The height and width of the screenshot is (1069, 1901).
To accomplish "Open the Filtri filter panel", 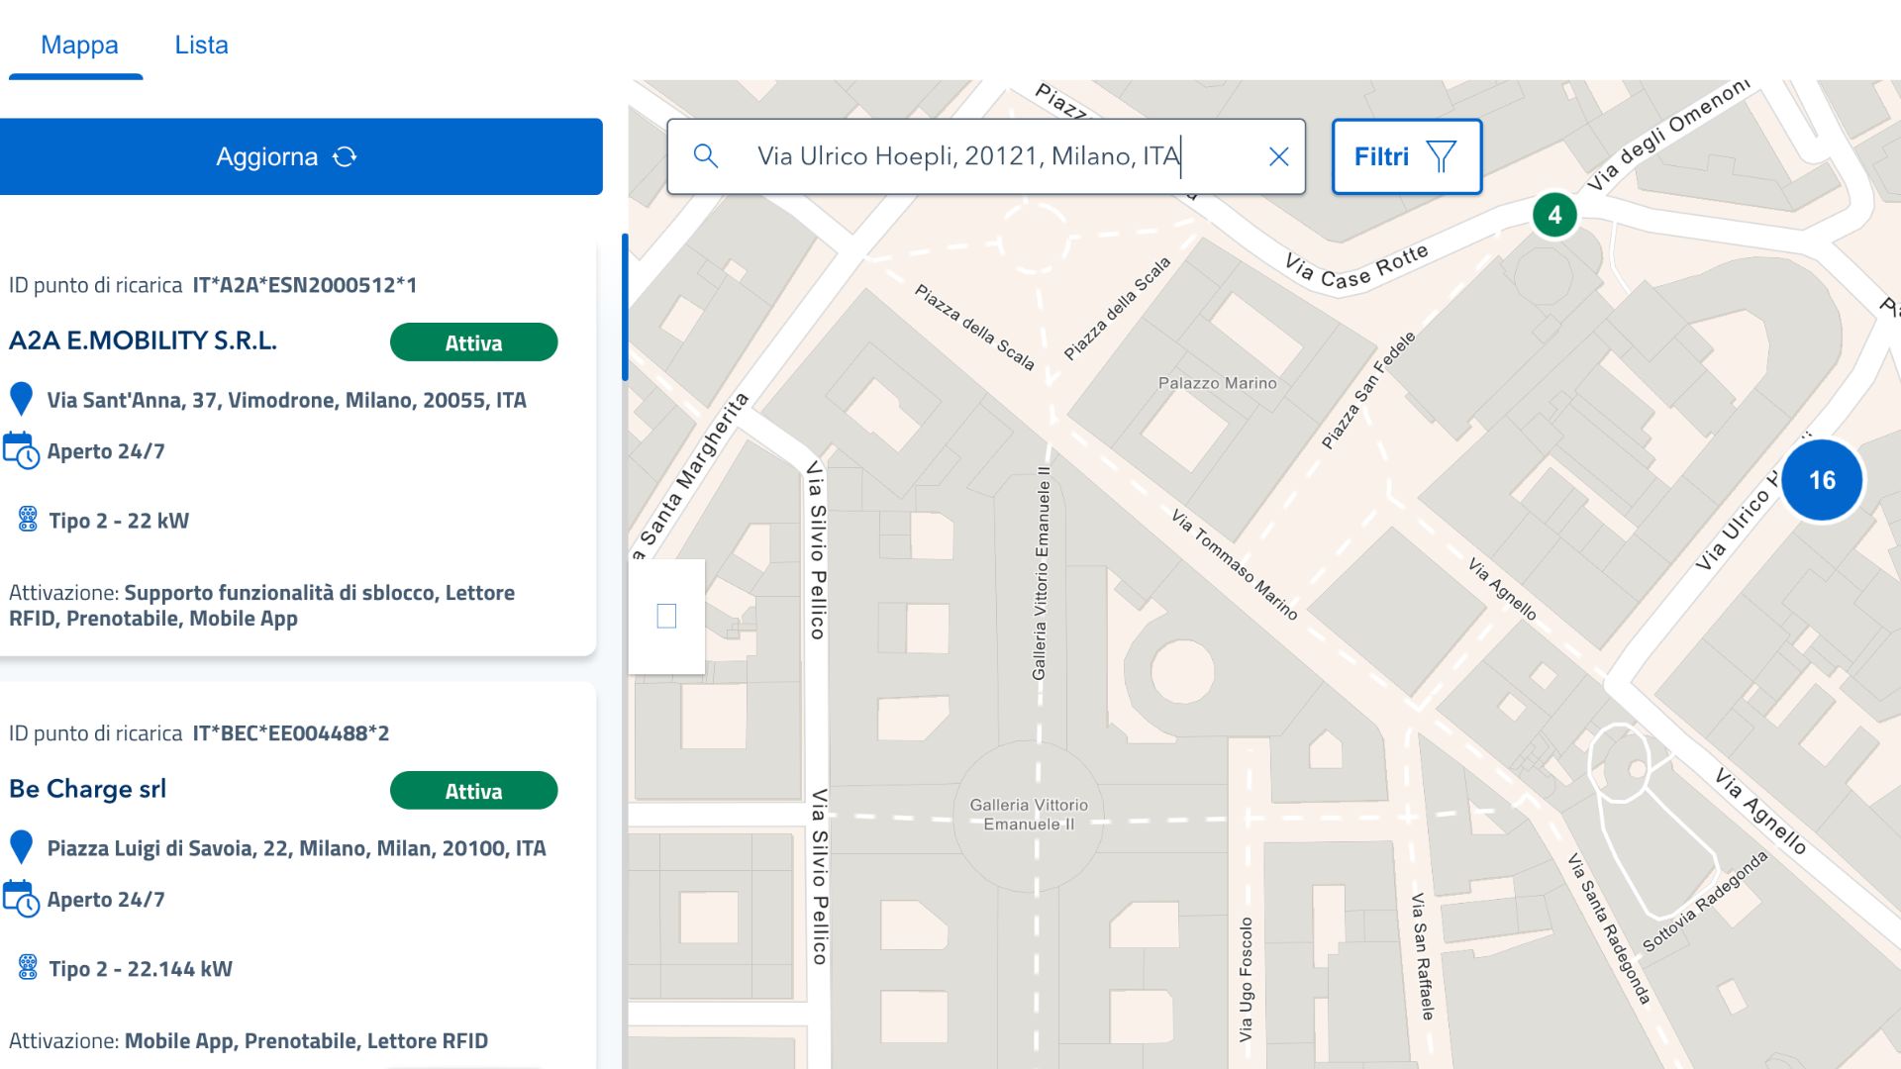I will (x=1406, y=156).
